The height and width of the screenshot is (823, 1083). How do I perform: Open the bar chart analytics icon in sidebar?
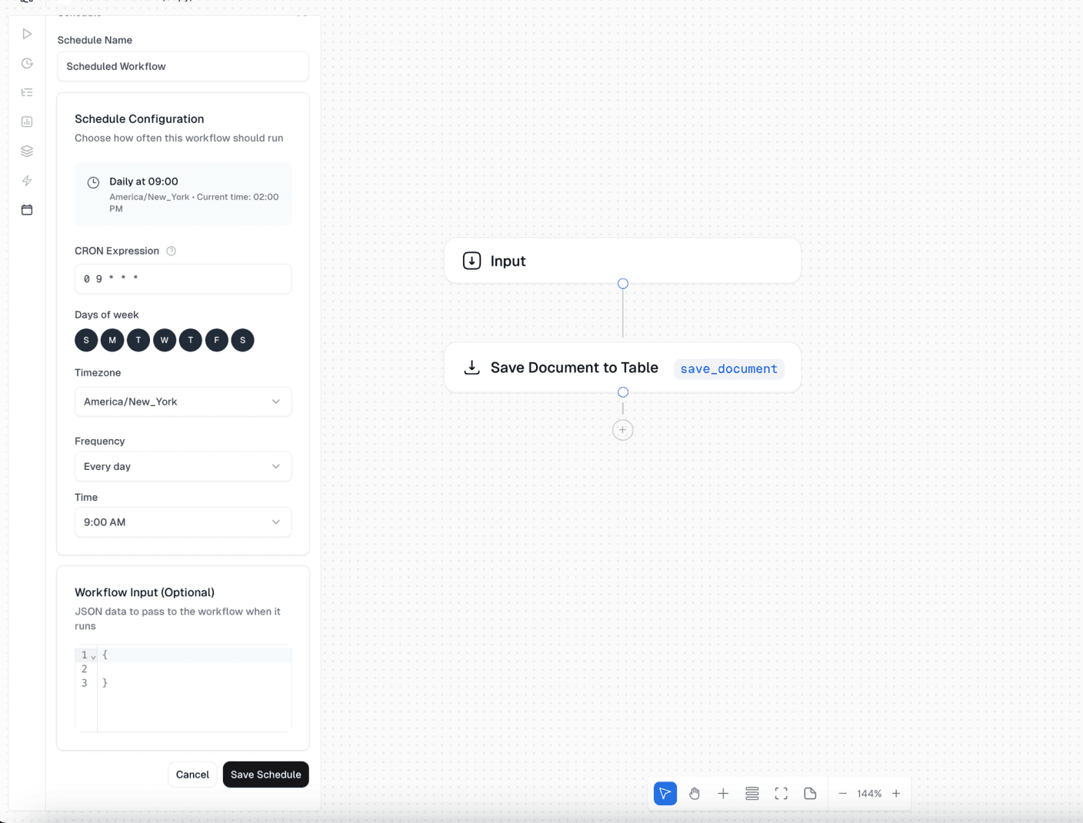tap(27, 122)
